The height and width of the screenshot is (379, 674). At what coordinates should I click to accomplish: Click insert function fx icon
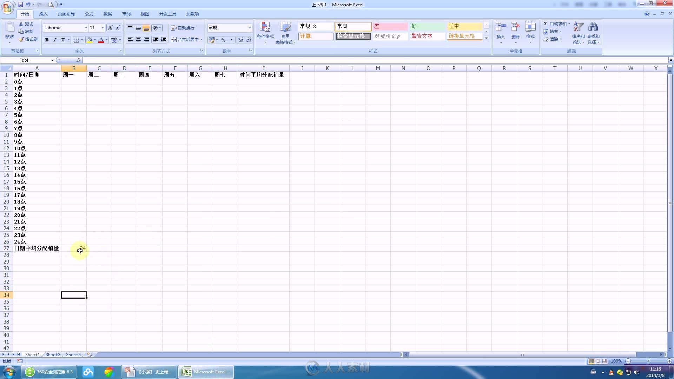click(x=79, y=60)
